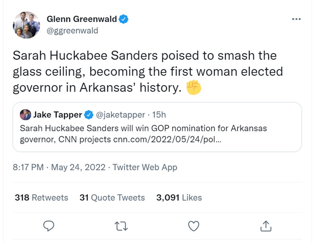Open the three-dot more options menu
Viewport: 315px width, 242px height.
coord(296,19)
